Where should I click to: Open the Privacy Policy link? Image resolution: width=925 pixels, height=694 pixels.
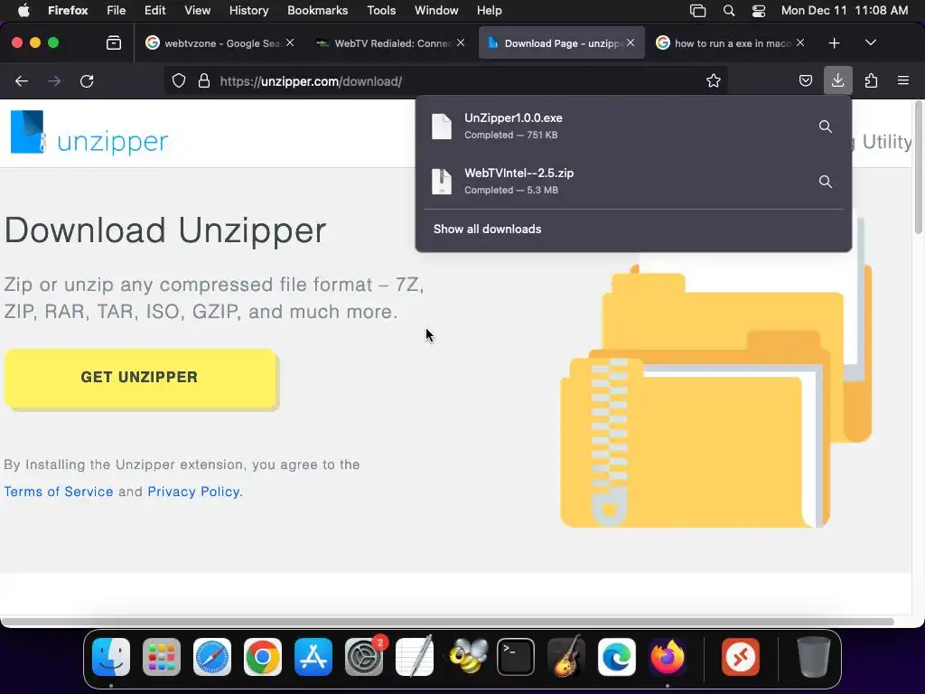click(193, 492)
